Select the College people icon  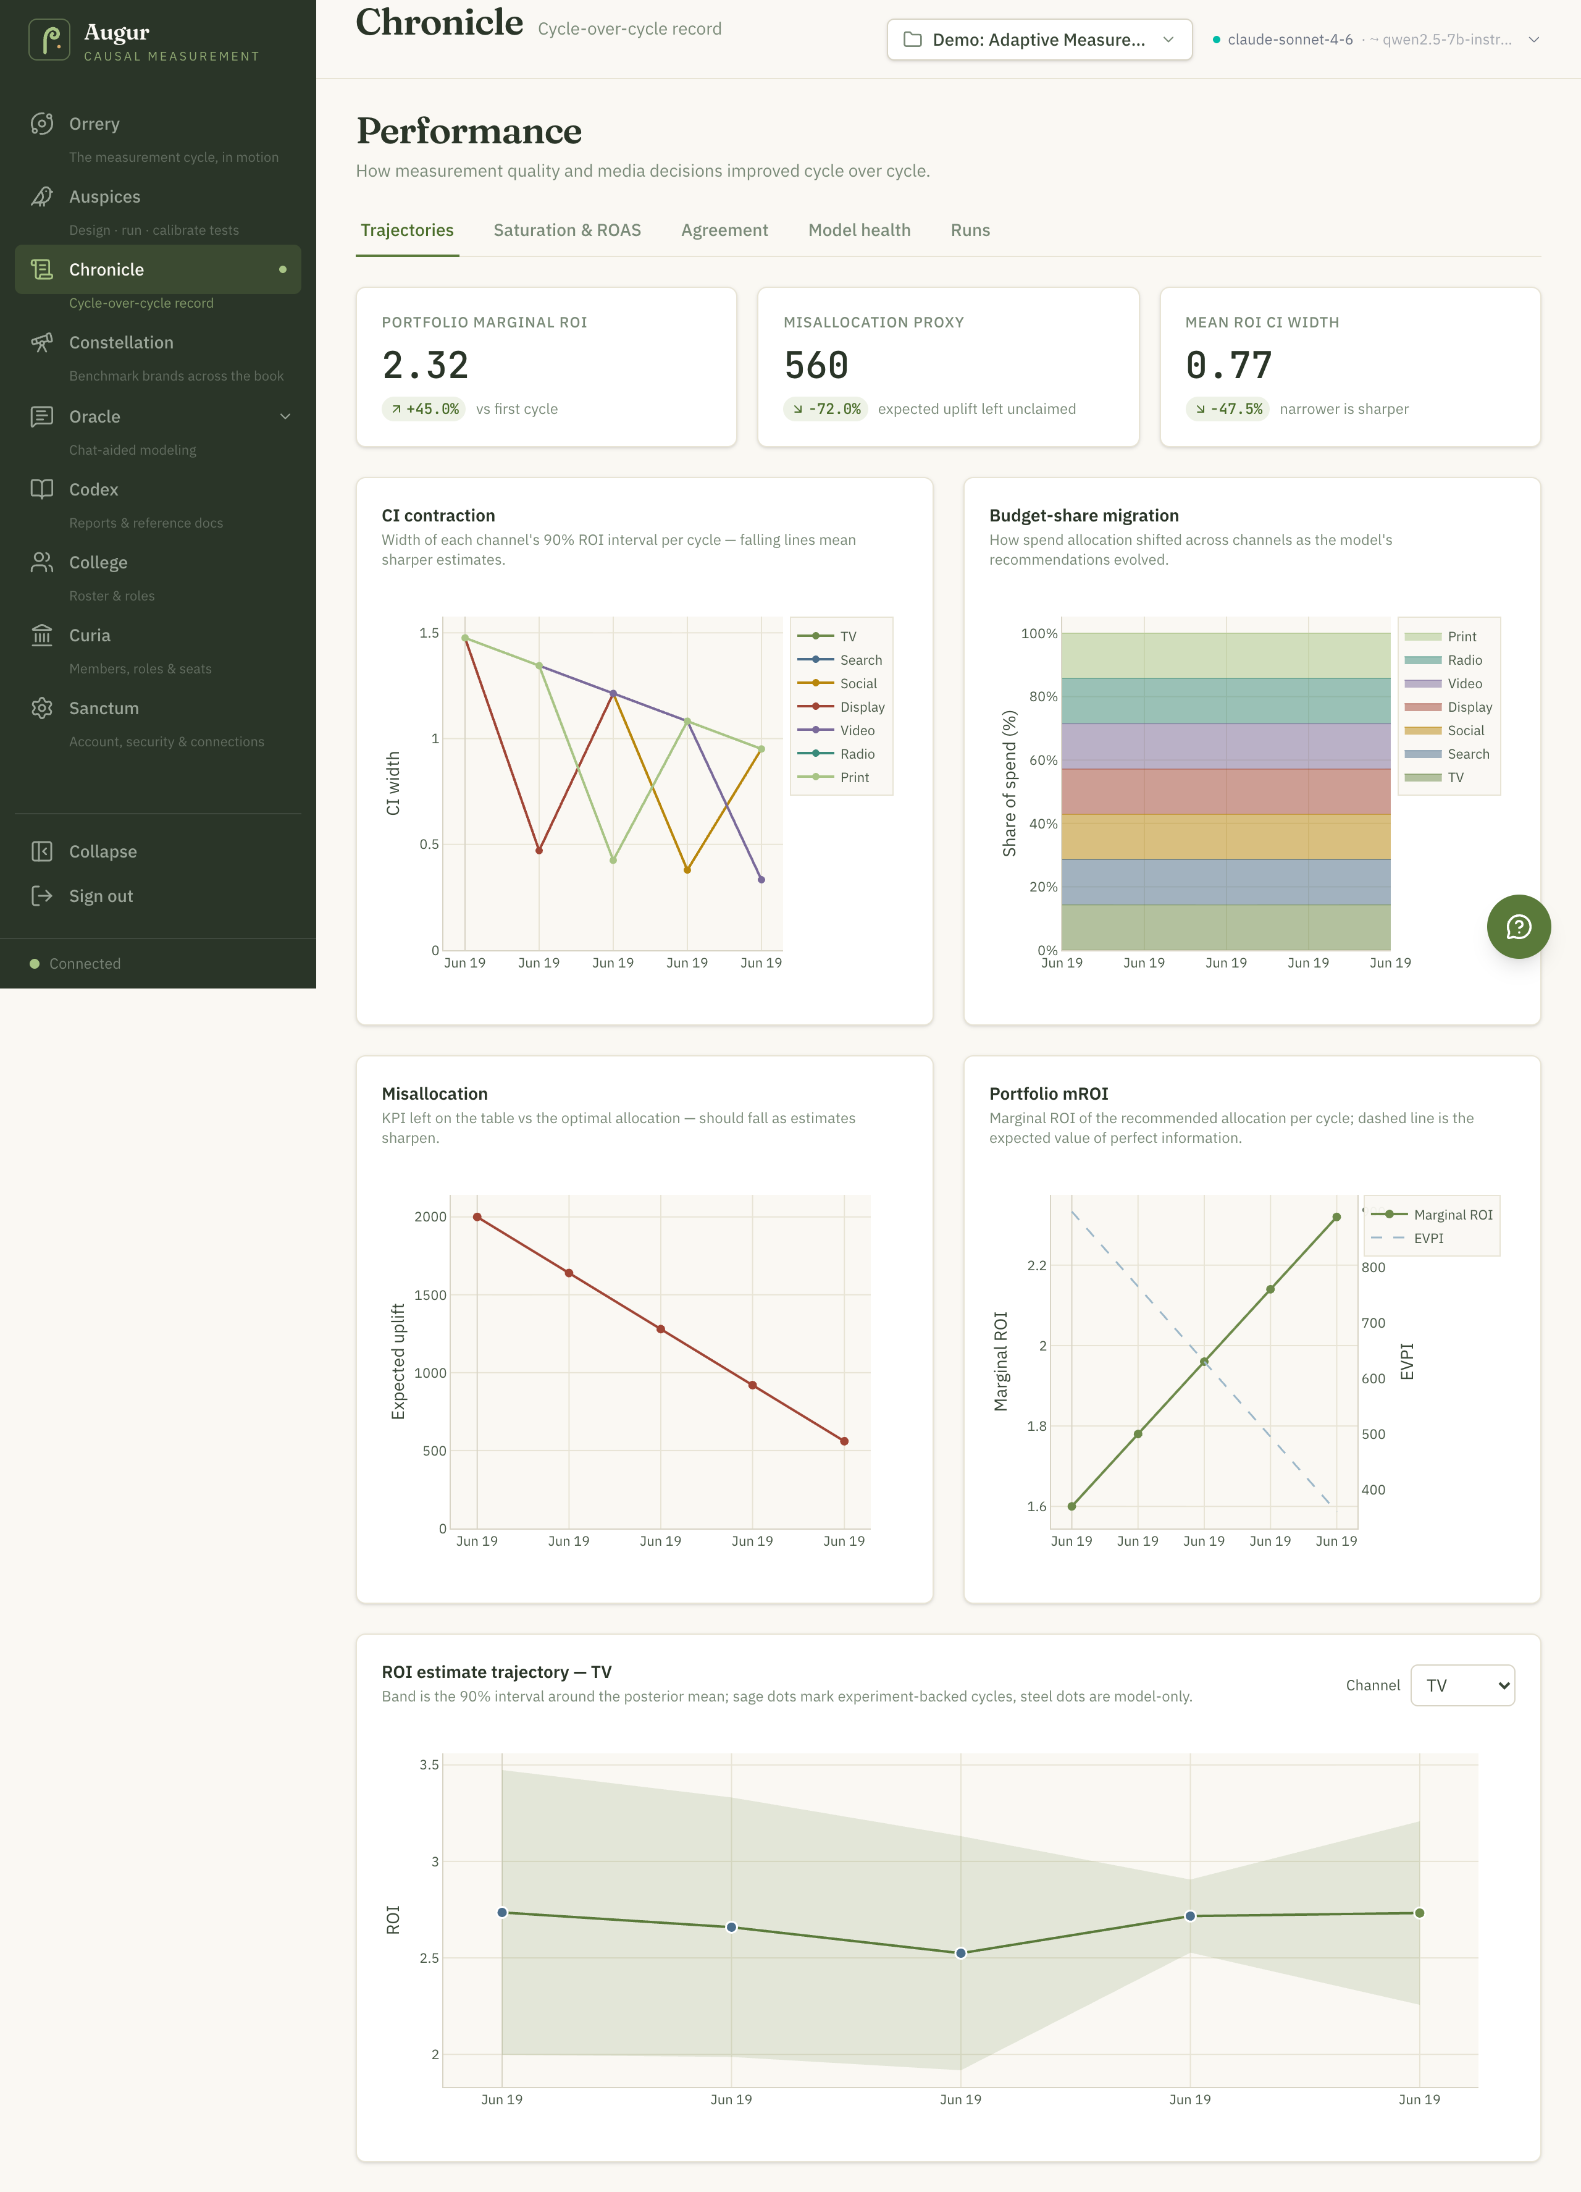pyautogui.click(x=41, y=562)
